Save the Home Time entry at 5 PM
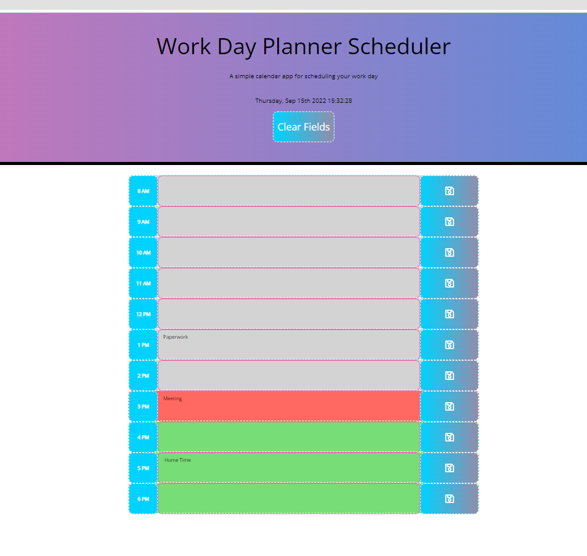This screenshot has height=556, width=587. [x=449, y=467]
